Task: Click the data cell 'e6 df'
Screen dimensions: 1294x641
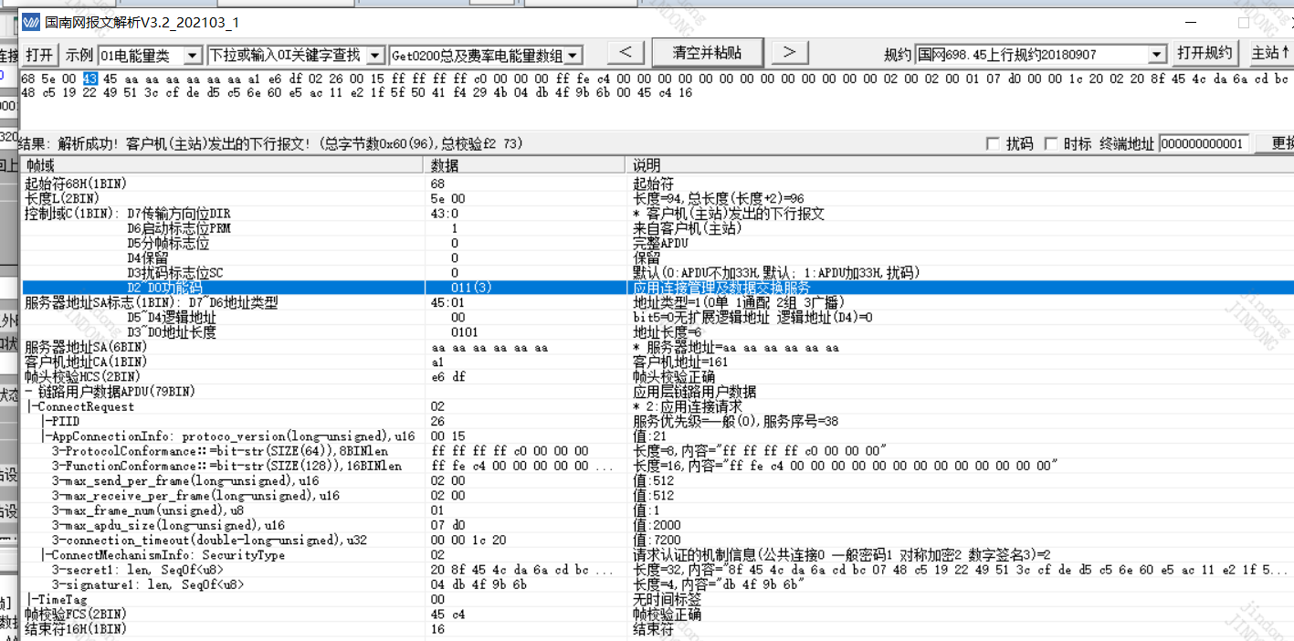Action: click(447, 376)
